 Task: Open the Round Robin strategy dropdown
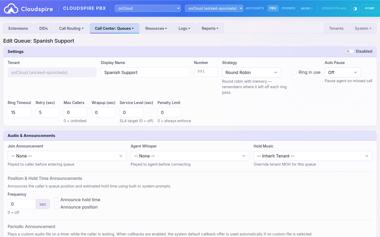point(251,72)
